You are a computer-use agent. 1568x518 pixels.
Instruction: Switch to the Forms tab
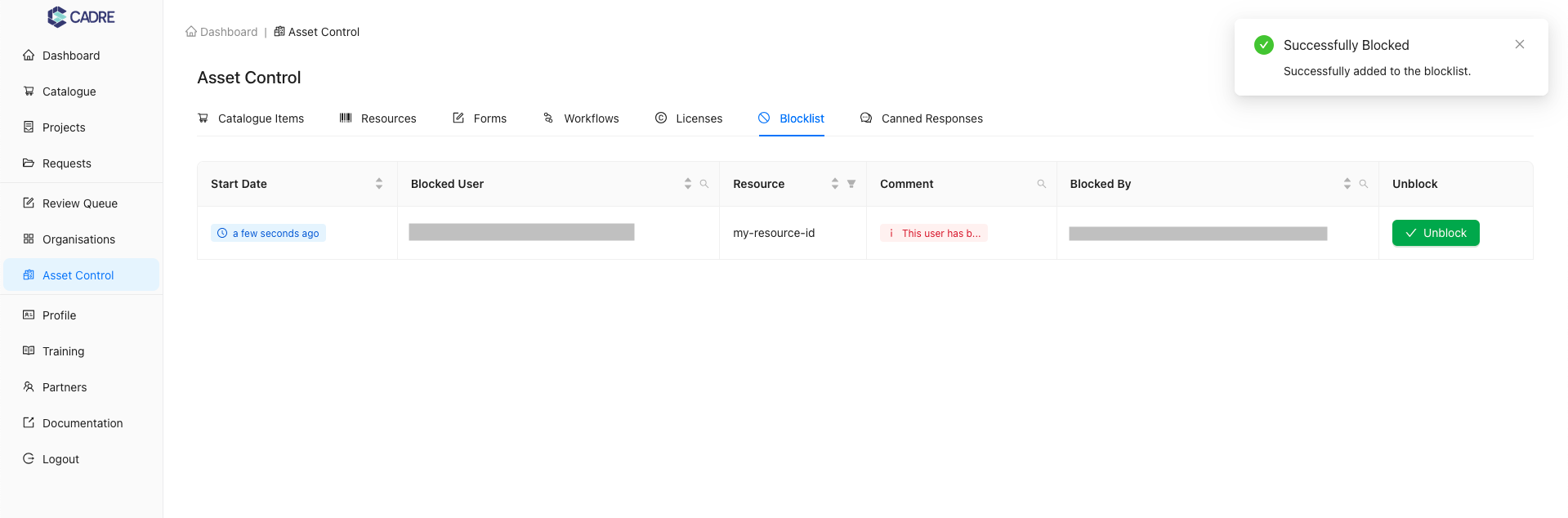click(x=480, y=118)
